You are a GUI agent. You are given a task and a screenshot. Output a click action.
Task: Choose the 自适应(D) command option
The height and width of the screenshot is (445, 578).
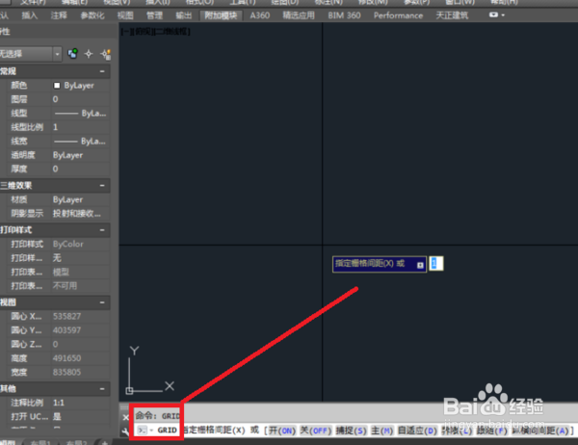[x=417, y=431]
